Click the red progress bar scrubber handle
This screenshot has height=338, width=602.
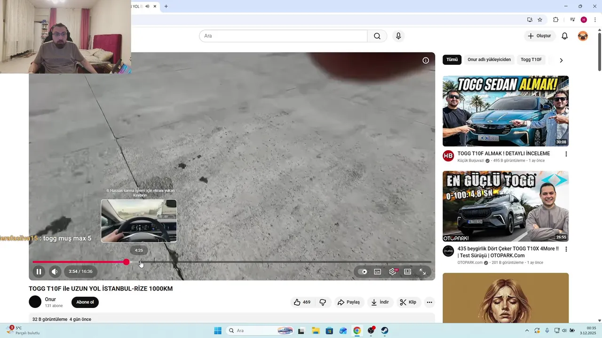click(x=126, y=262)
